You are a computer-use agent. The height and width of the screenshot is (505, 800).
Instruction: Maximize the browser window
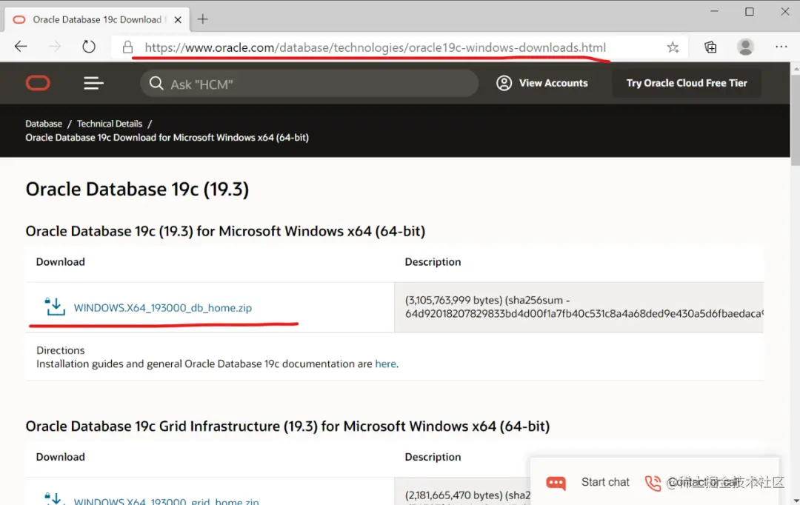(750, 11)
